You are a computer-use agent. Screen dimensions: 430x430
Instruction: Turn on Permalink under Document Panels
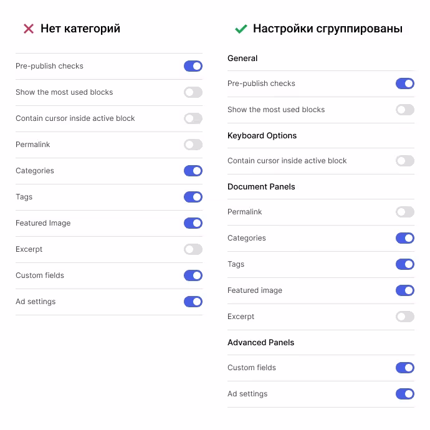[x=405, y=212]
